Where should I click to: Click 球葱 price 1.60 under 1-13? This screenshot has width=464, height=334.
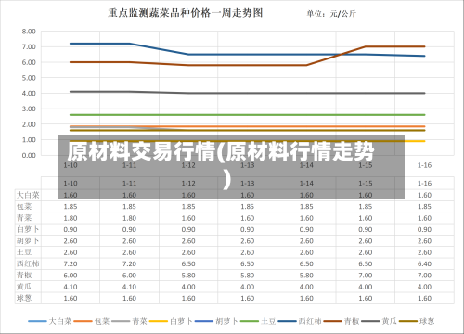coord(248,298)
